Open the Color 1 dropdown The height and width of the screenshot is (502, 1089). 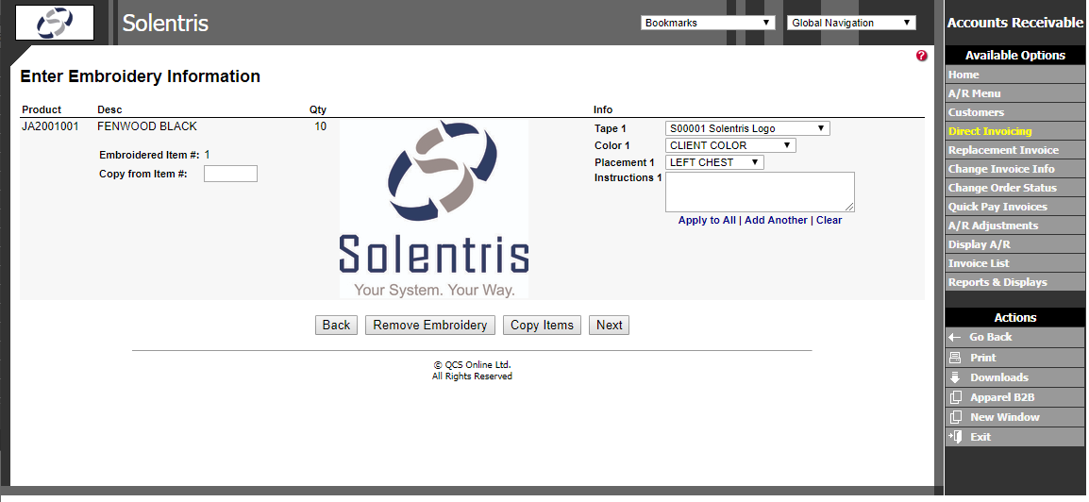(x=730, y=146)
